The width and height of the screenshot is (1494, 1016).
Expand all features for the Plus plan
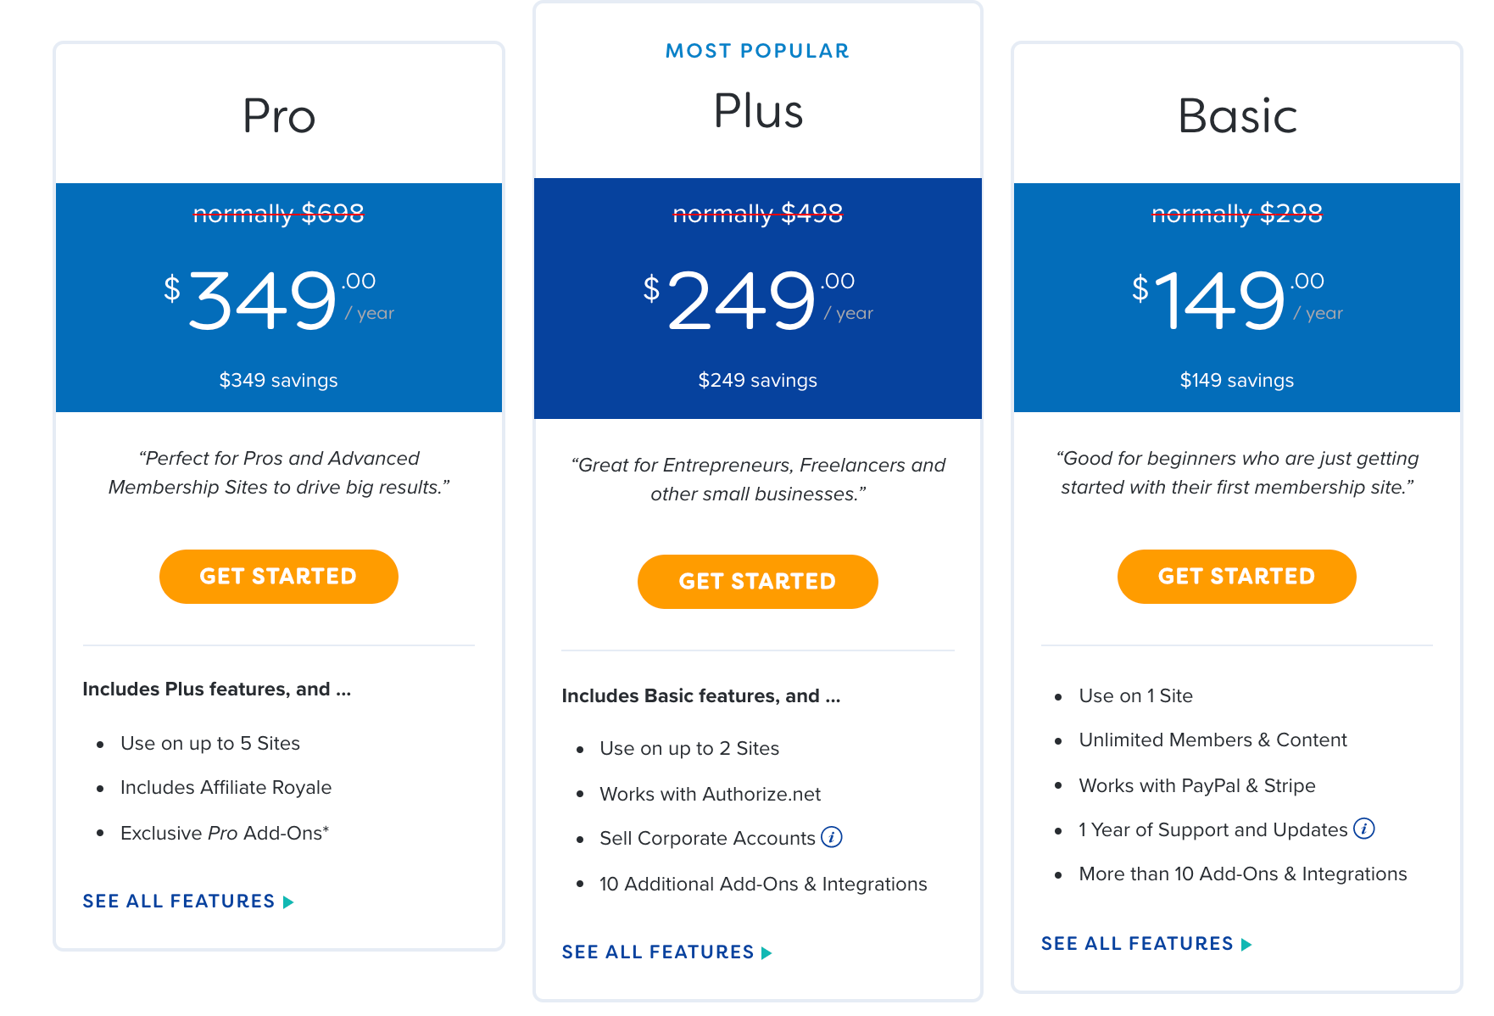[x=657, y=952]
